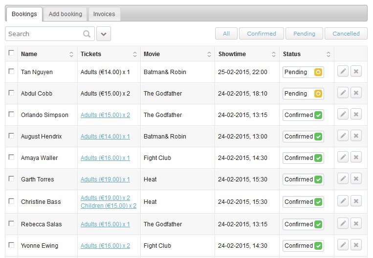
Task: Filter bookings by Cancelled
Action: pyautogui.click(x=346, y=34)
